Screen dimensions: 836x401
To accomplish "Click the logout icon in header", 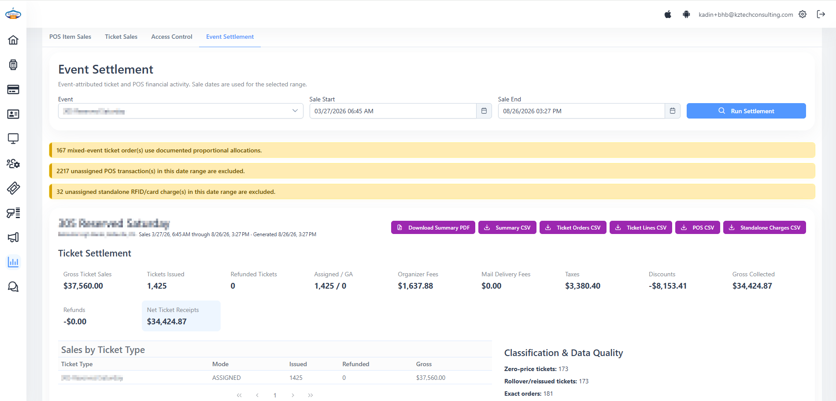I will [x=821, y=14].
